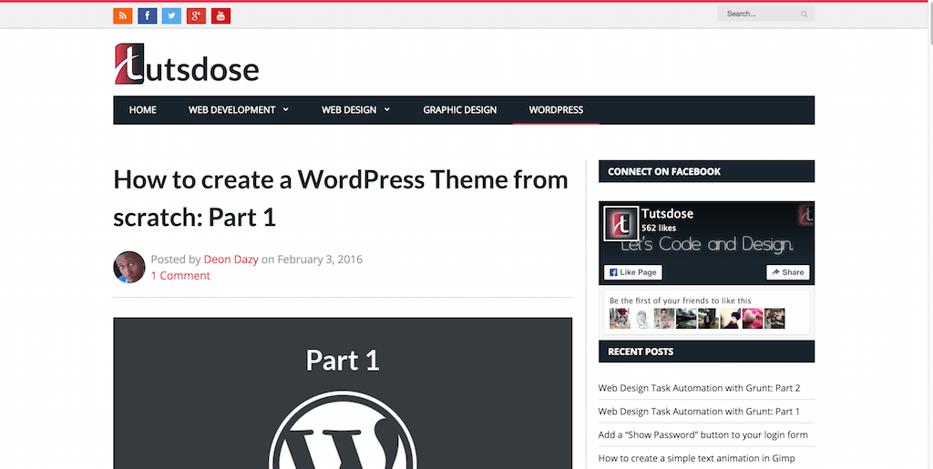Screen dimensions: 933x469
Task: Open the Tutsdose Facebook page name link
Action: click(667, 214)
